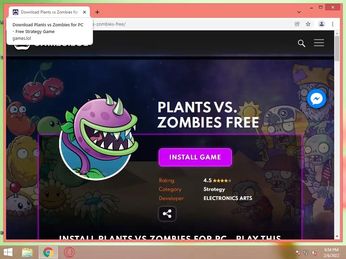Click the address bar URL field
The width and height of the screenshot is (346, 259).
tap(192, 24)
